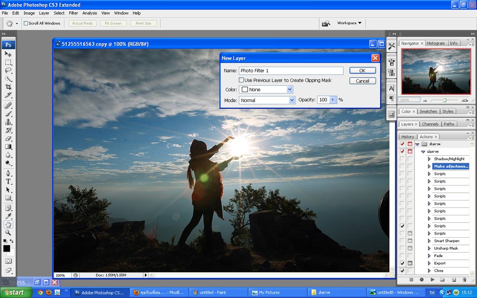
Task: Pick the Horizontal Type tool
Action: (x=8, y=181)
